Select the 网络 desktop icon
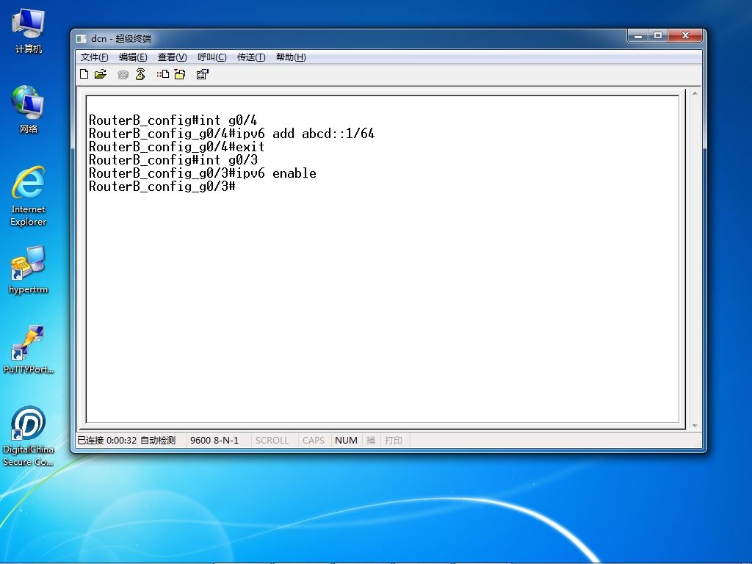This screenshot has height=564, width=752. tap(29, 110)
